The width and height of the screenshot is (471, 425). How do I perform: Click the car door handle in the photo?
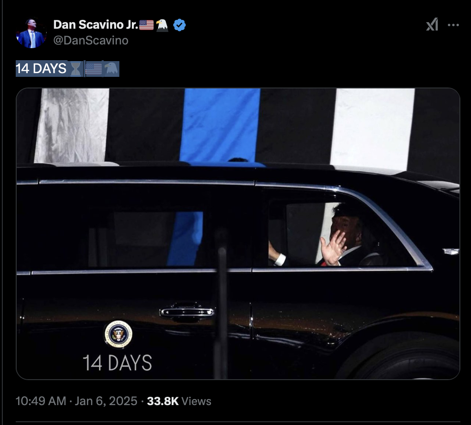tap(187, 312)
